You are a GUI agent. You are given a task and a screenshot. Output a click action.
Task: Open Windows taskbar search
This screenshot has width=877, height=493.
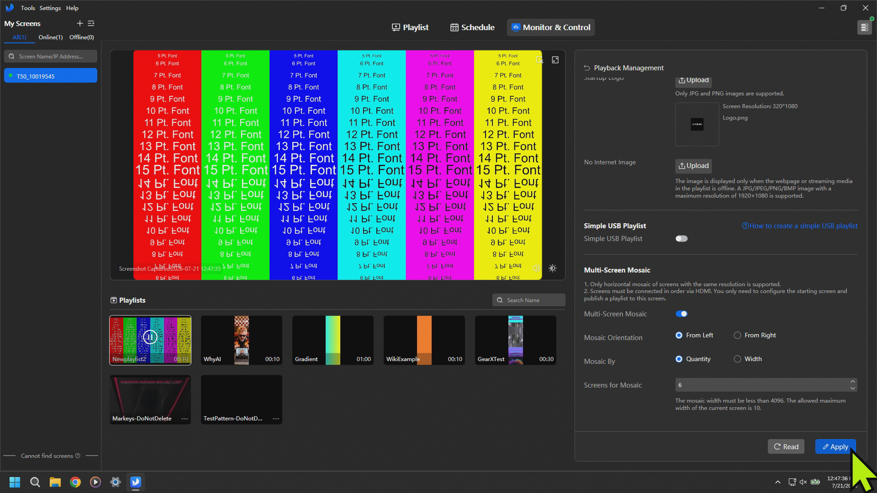tap(35, 482)
